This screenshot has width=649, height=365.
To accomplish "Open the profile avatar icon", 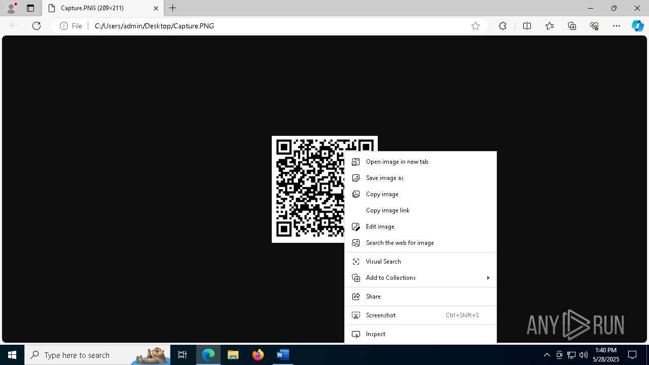I will 11,8.
